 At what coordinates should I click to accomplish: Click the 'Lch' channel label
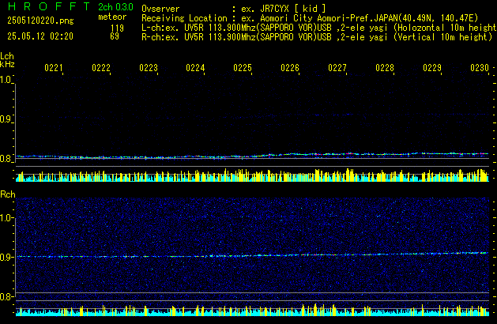(x=7, y=56)
